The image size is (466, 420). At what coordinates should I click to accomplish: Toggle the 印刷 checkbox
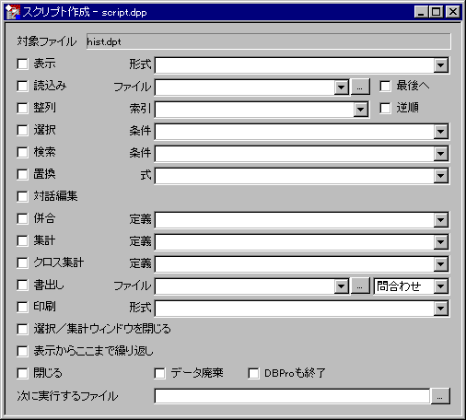coord(22,308)
